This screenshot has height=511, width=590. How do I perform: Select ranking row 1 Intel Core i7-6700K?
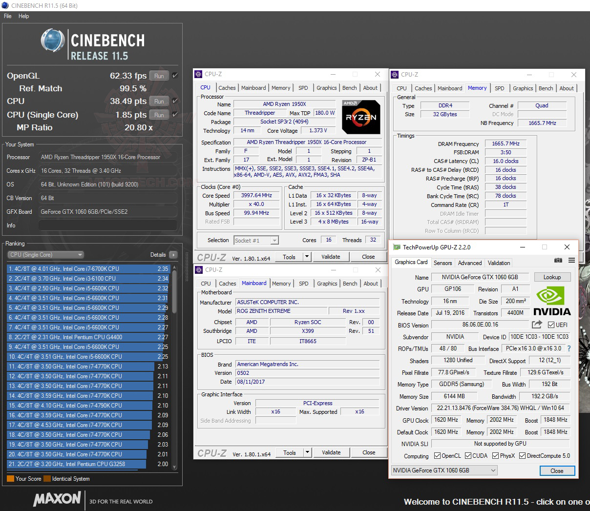click(x=88, y=269)
